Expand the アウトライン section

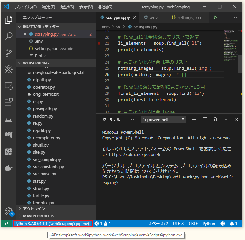[56, 209]
